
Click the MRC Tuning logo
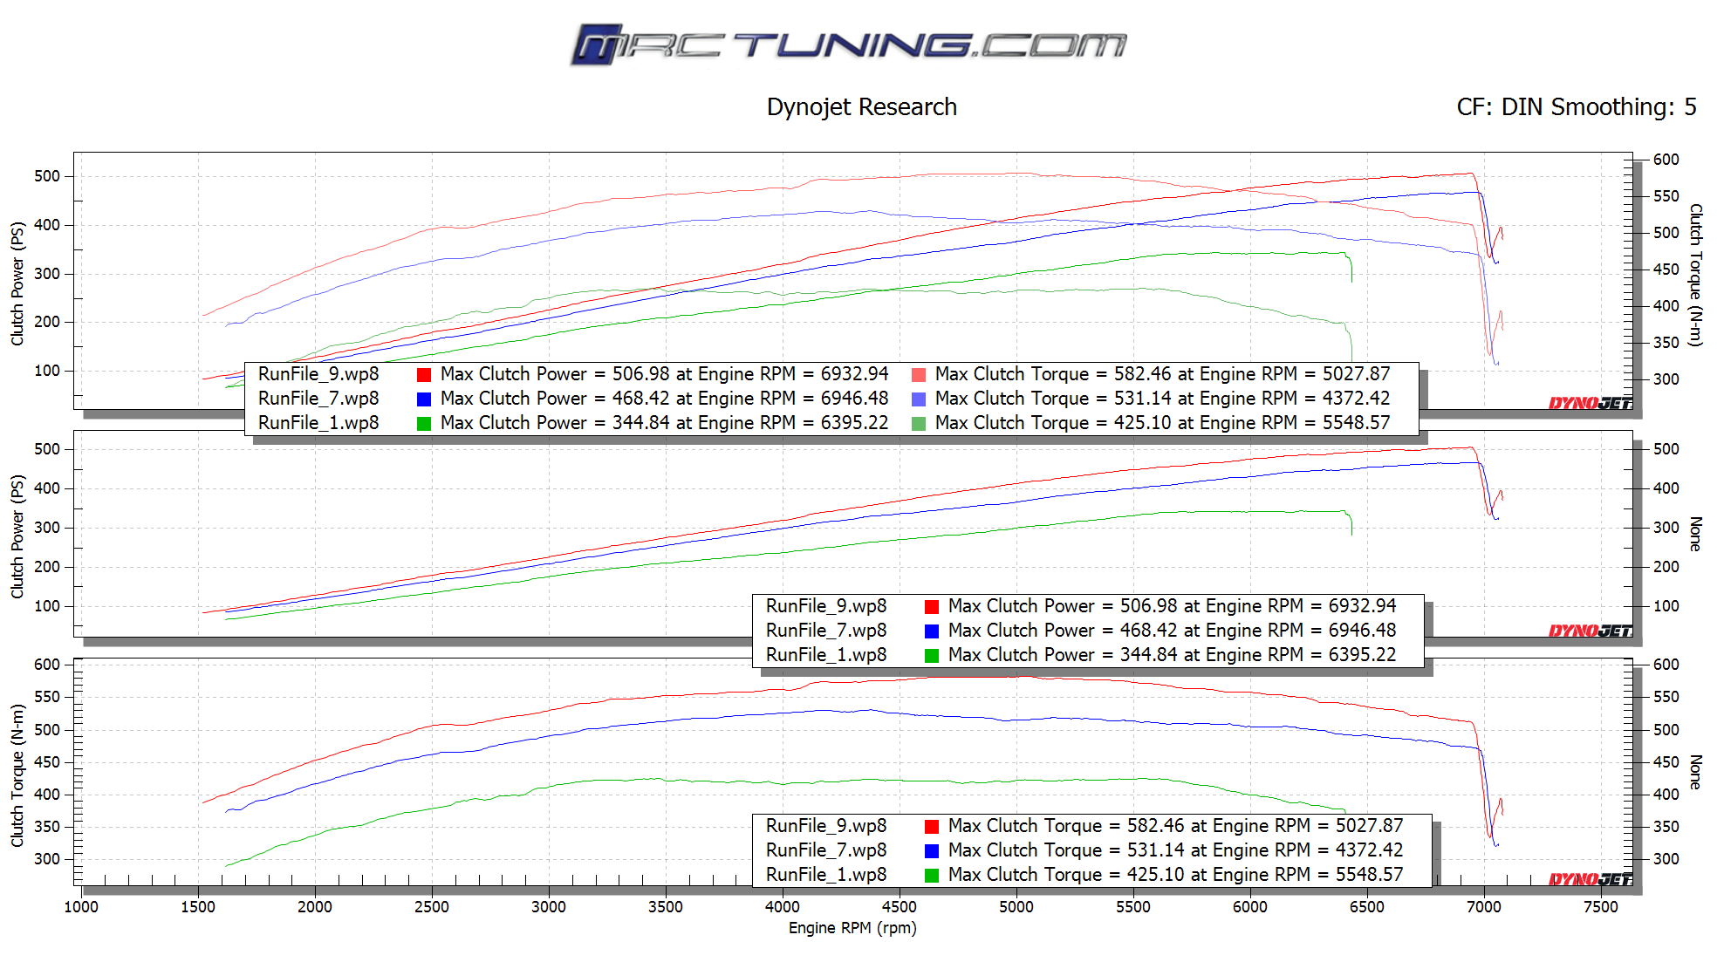848,44
